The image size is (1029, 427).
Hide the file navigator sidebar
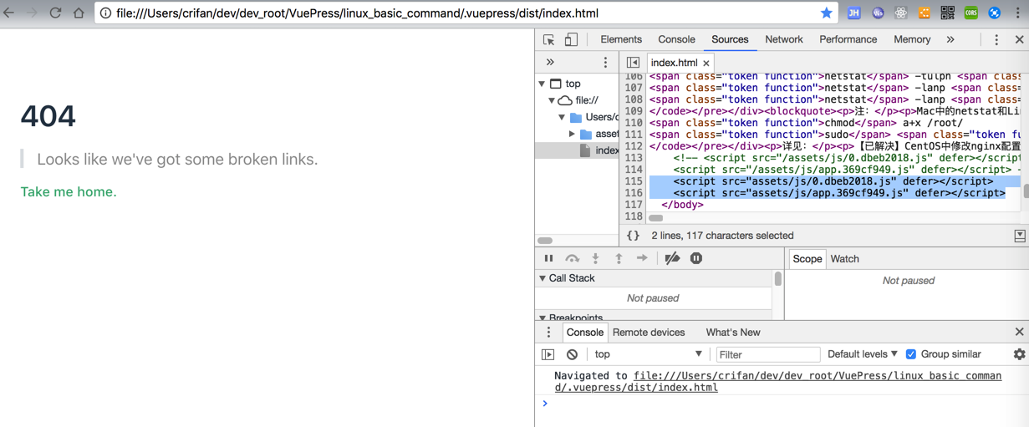(633, 63)
